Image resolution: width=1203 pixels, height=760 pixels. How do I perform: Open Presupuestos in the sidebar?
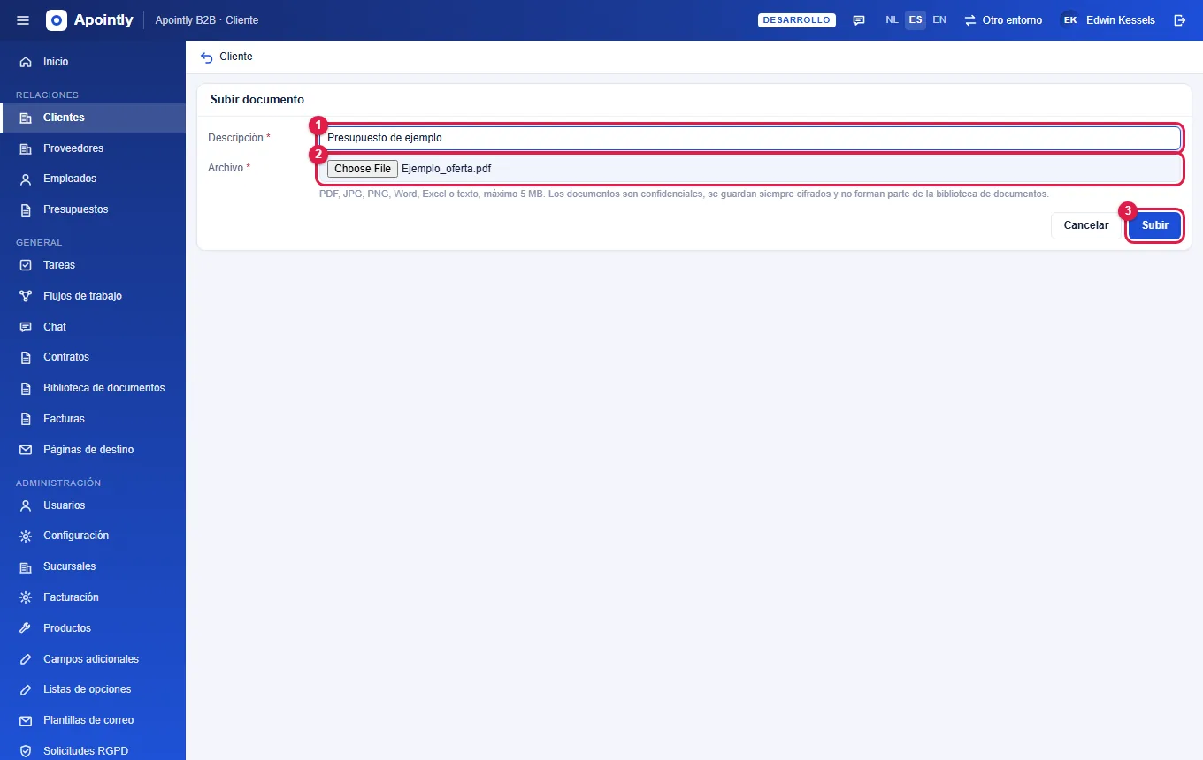click(x=93, y=209)
